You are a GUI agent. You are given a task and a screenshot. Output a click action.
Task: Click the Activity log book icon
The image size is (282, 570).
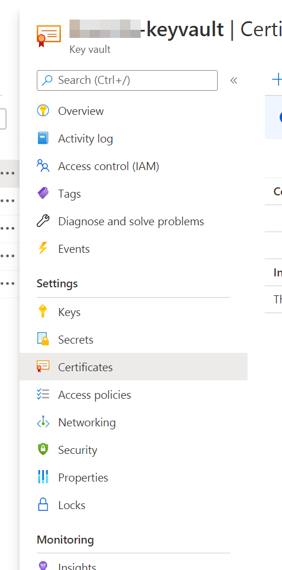click(43, 138)
